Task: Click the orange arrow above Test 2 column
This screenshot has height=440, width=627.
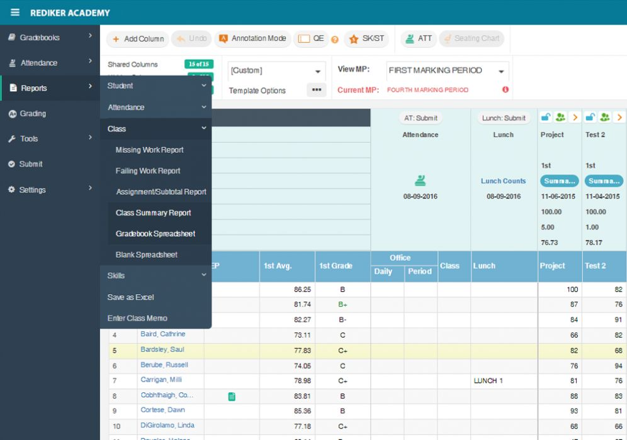Action: pos(619,117)
